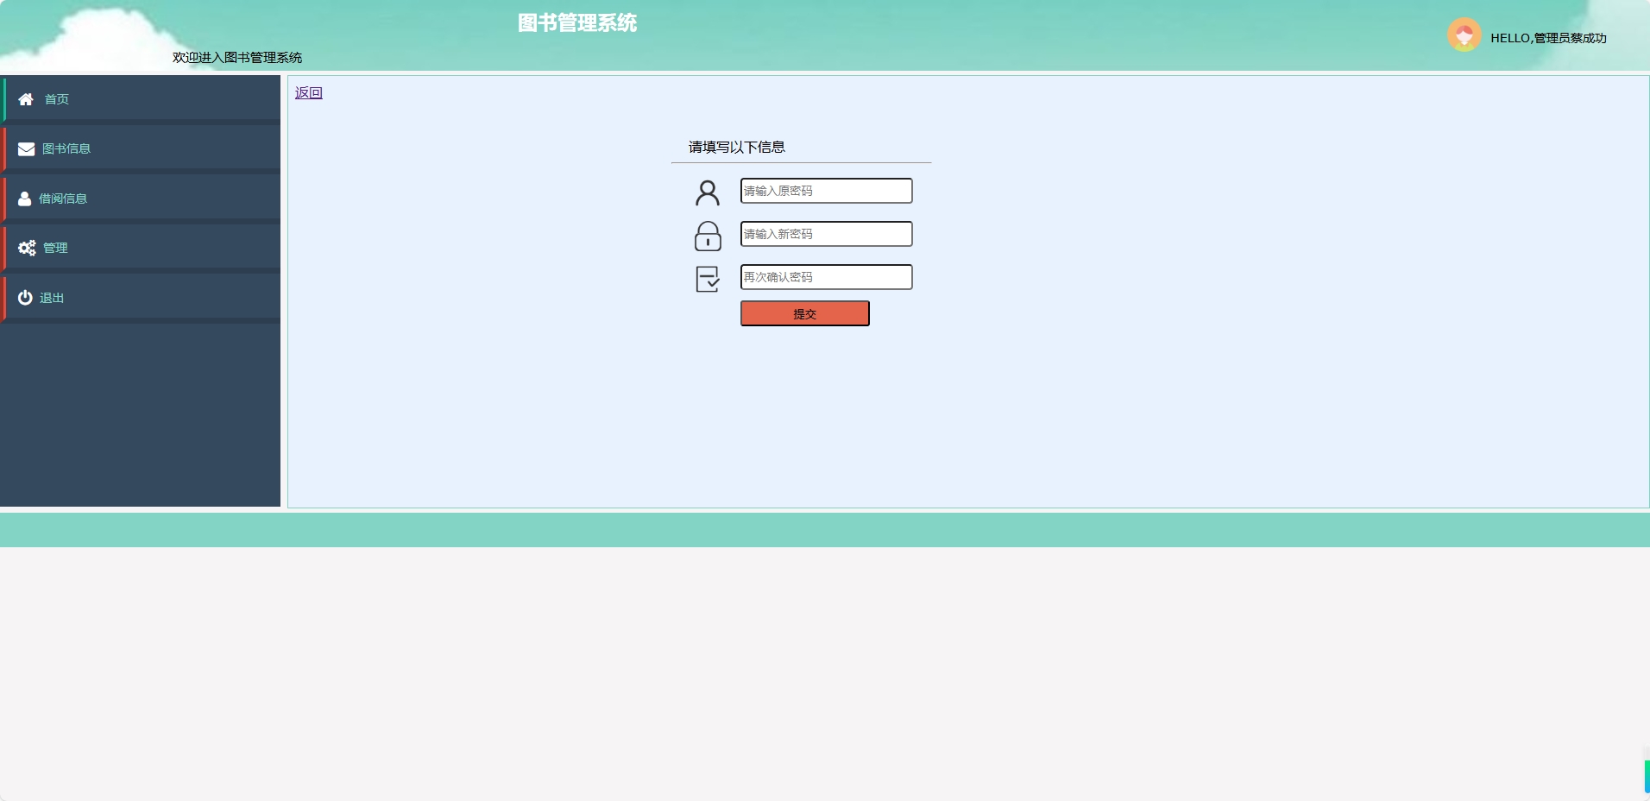Click the user icon for 借阅信息
Image resolution: width=1650 pixels, height=801 pixels.
pyautogui.click(x=25, y=199)
